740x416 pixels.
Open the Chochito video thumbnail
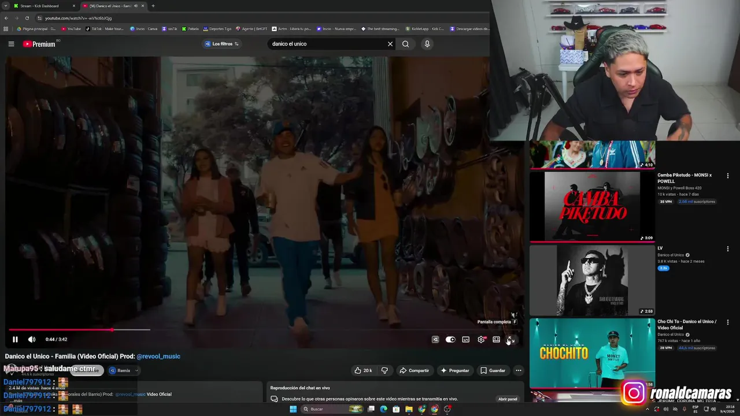click(592, 352)
